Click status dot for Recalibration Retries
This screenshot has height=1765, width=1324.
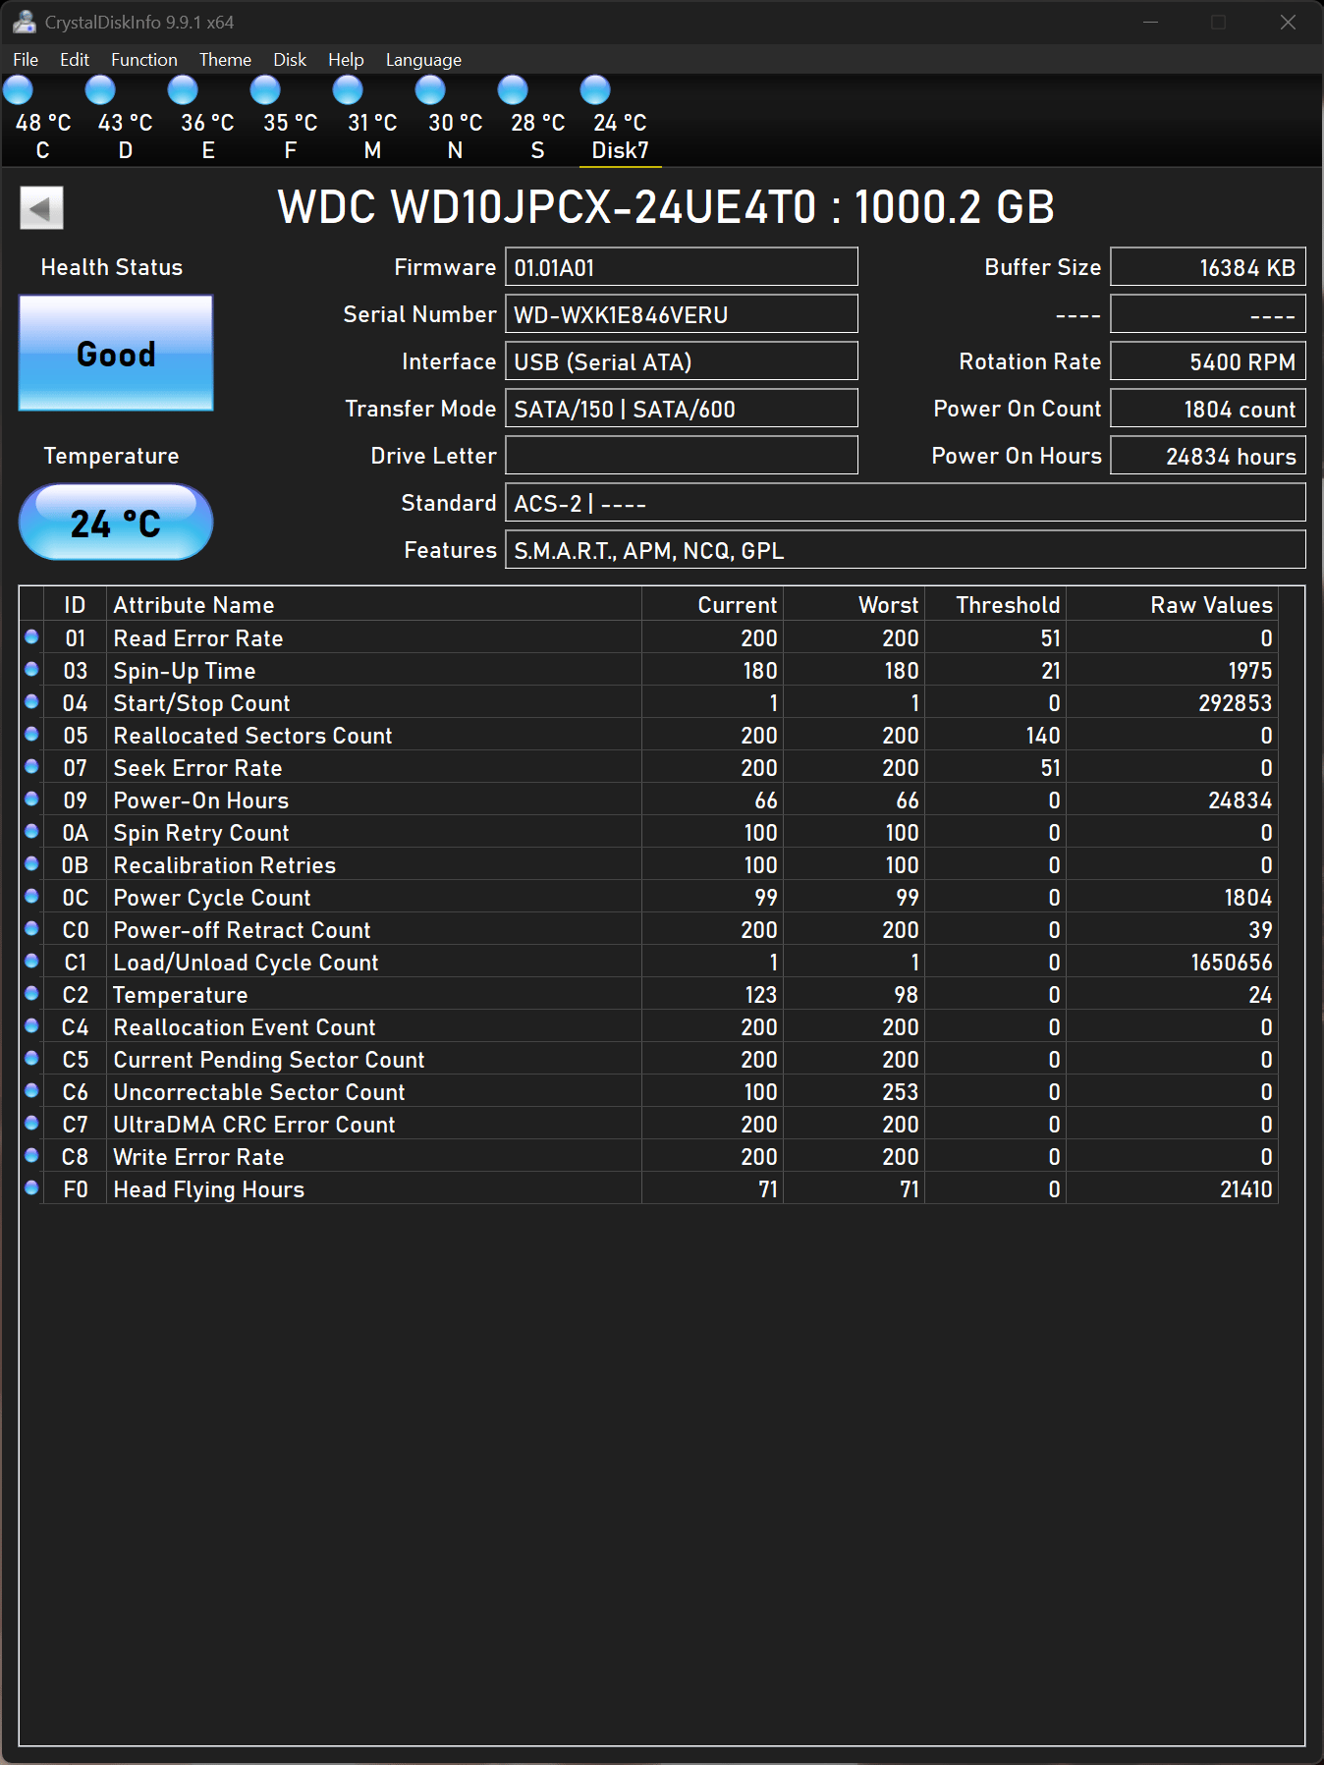31,864
